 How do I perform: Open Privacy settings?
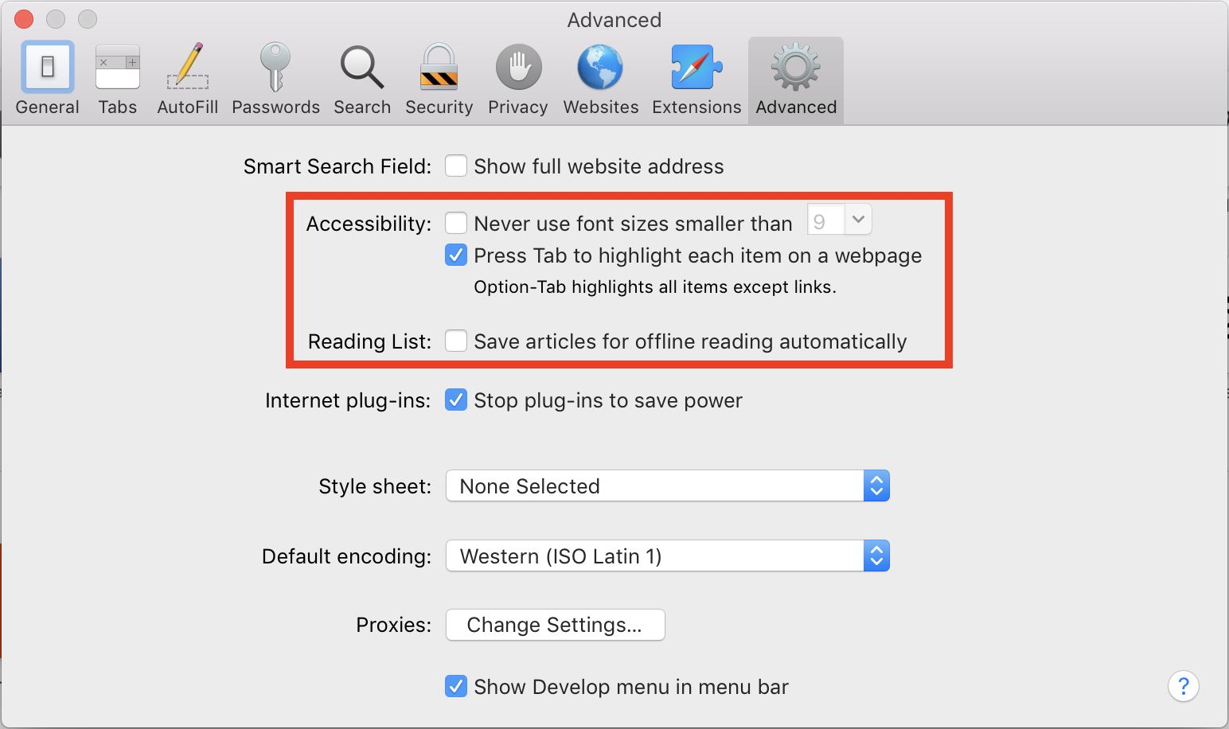tap(517, 78)
